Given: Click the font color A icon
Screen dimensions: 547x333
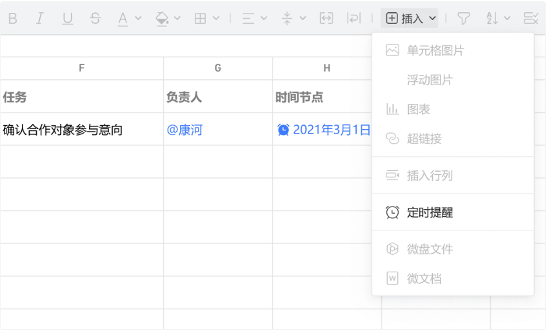Looking at the screenshot, I should [123, 19].
